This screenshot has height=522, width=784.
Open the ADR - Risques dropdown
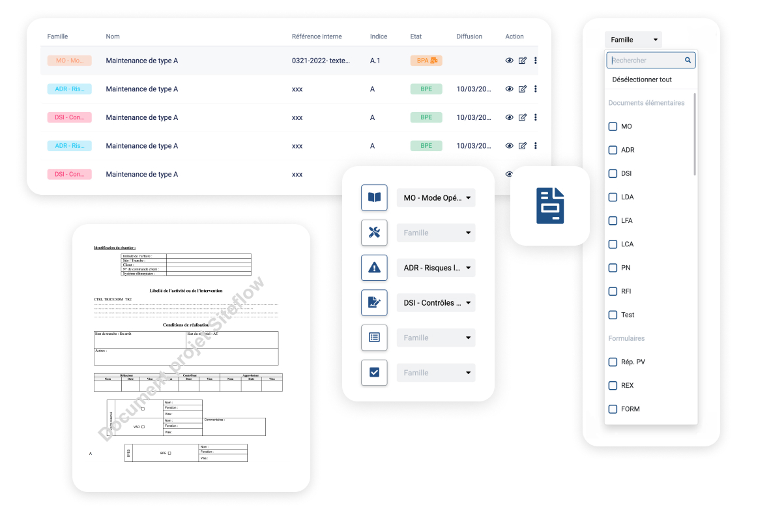(x=436, y=267)
